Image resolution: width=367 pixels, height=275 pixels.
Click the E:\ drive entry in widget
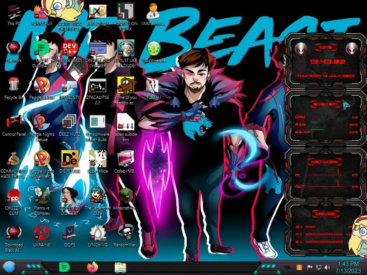pos(319,242)
